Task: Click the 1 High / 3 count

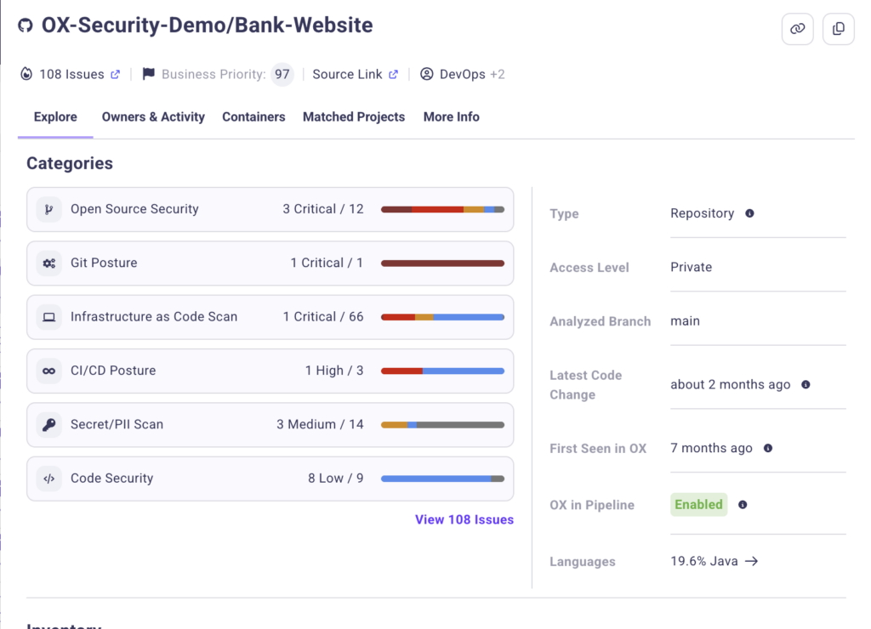Action: point(333,371)
